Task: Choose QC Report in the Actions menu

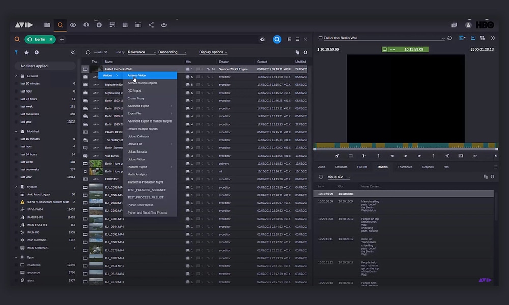Action: click(150, 91)
